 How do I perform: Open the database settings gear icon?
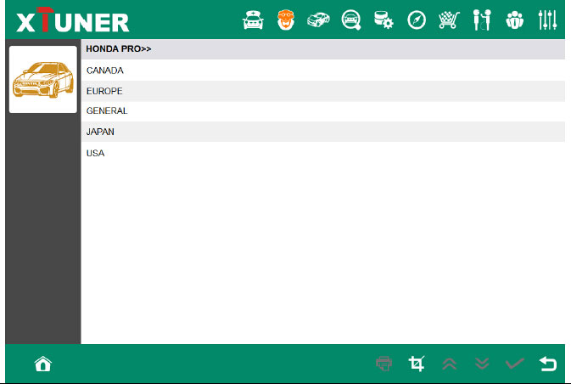[x=383, y=20]
